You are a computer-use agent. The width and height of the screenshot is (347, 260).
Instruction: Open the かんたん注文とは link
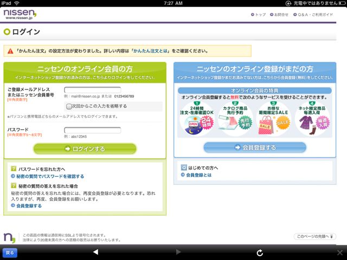[x=150, y=51]
